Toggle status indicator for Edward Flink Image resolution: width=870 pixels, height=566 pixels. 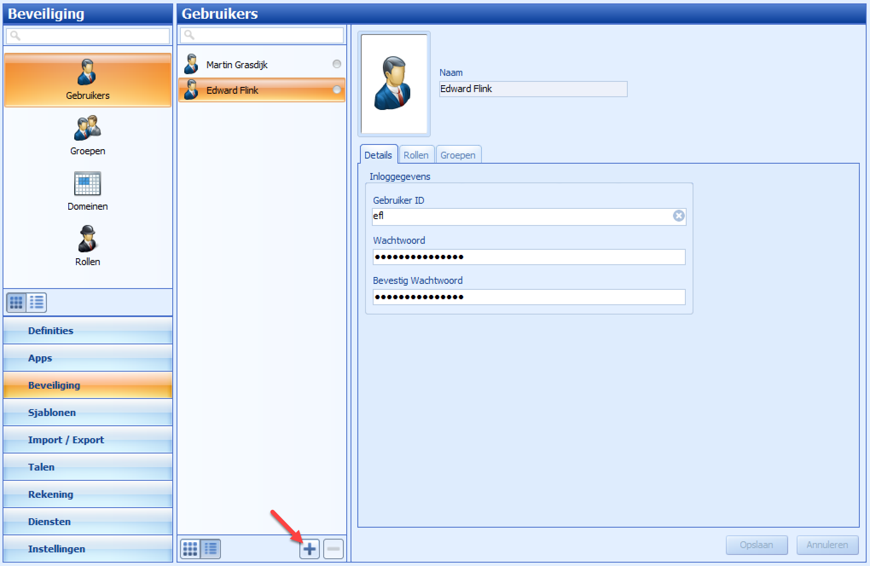click(337, 90)
